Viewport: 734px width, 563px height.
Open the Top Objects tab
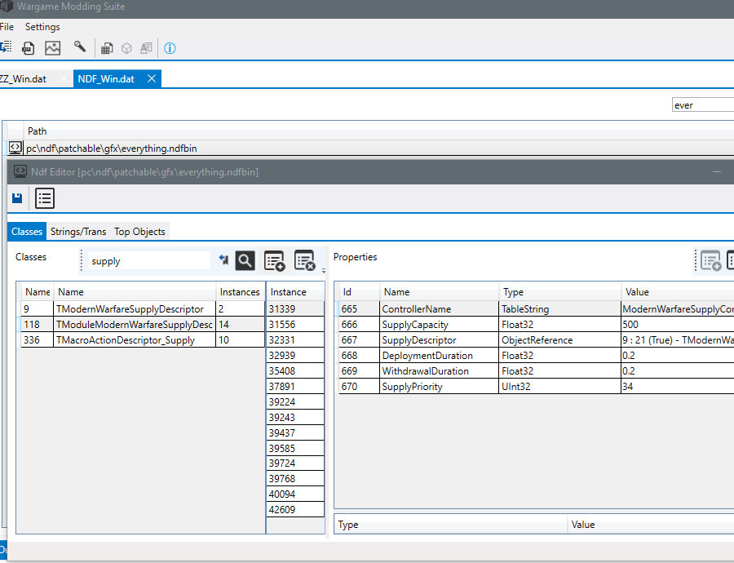click(x=139, y=232)
